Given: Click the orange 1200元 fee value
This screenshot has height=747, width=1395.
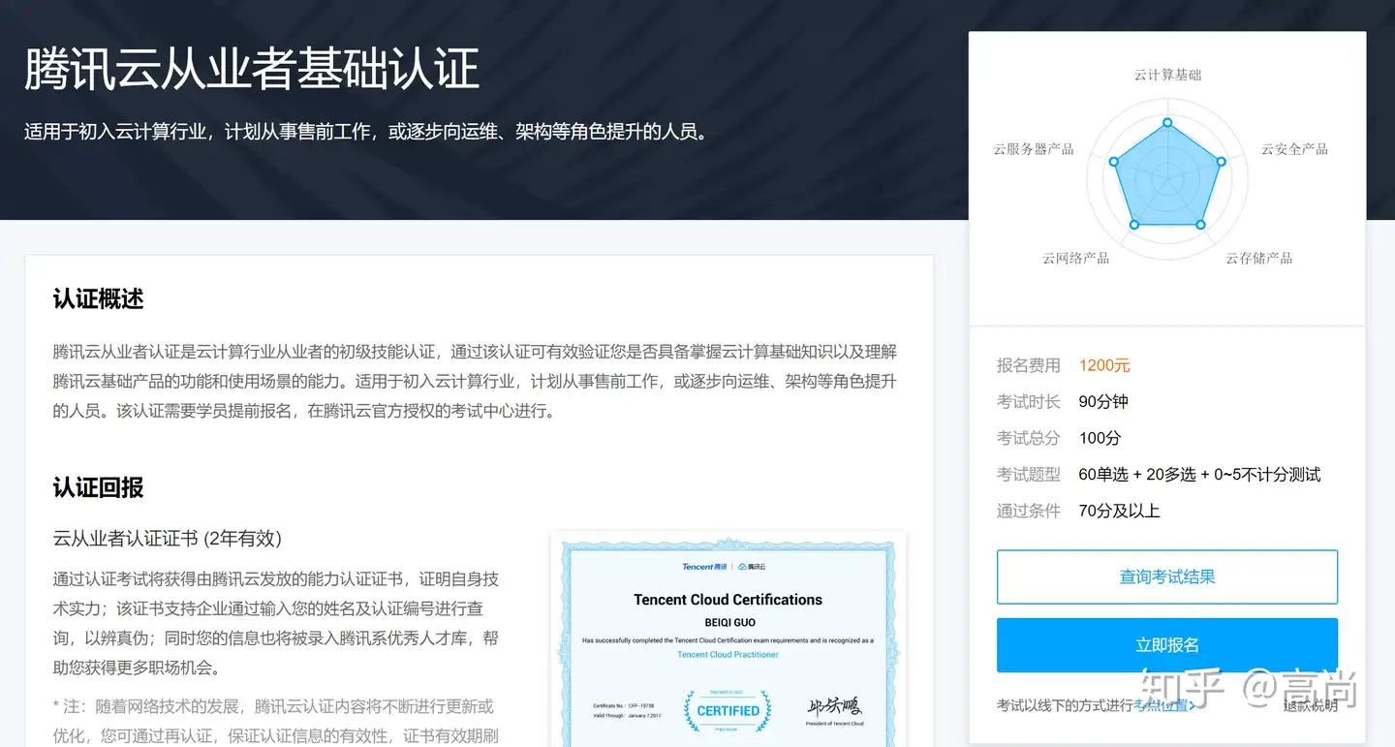Looking at the screenshot, I should (1104, 365).
